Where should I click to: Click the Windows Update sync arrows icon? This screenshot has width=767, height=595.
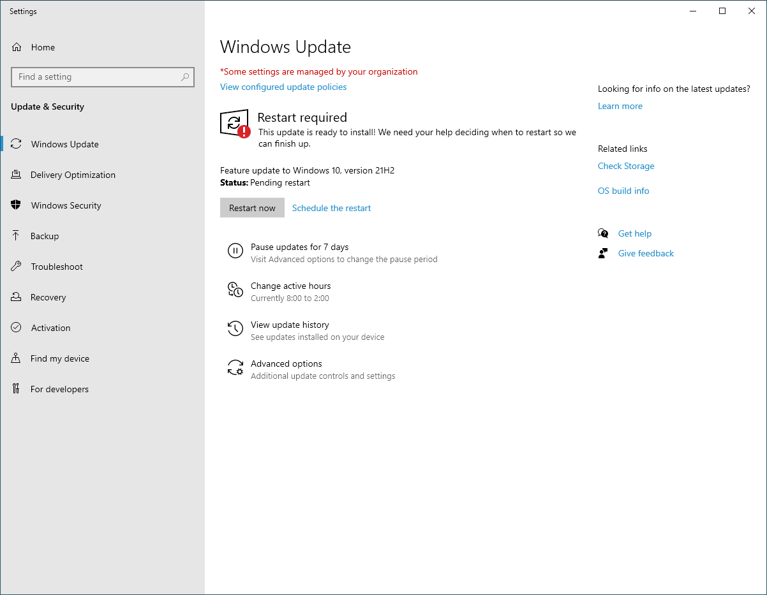17,144
